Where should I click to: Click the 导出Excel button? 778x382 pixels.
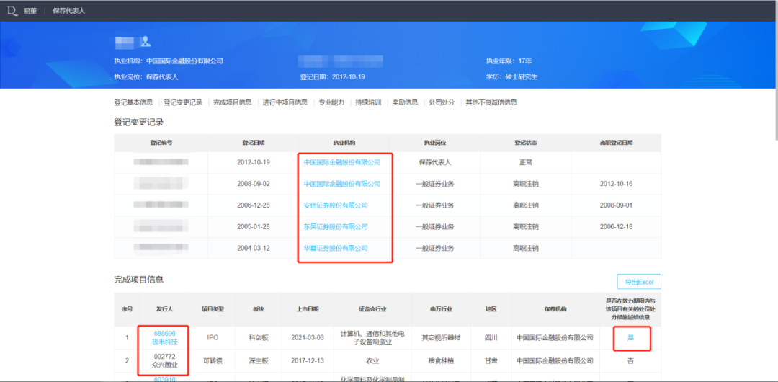tap(639, 282)
